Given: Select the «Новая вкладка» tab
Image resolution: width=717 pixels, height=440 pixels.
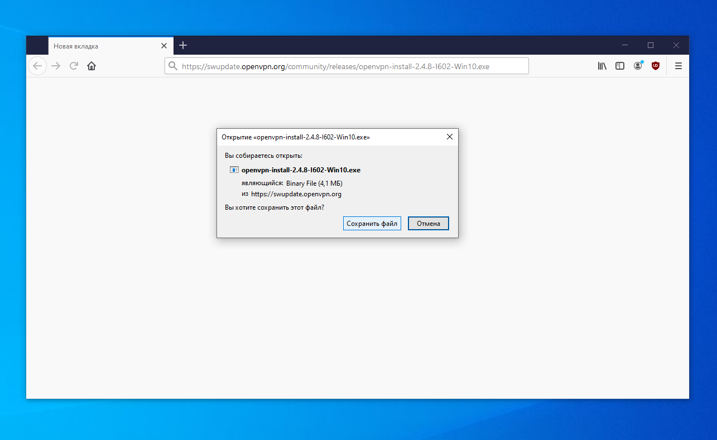Looking at the screenshot, I should click(100, 46).
